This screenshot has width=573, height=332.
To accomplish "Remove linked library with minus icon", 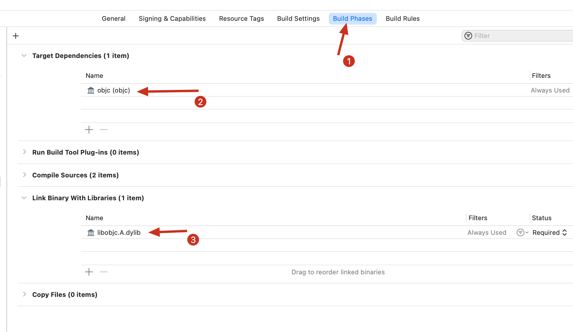I will click(104, 272).
